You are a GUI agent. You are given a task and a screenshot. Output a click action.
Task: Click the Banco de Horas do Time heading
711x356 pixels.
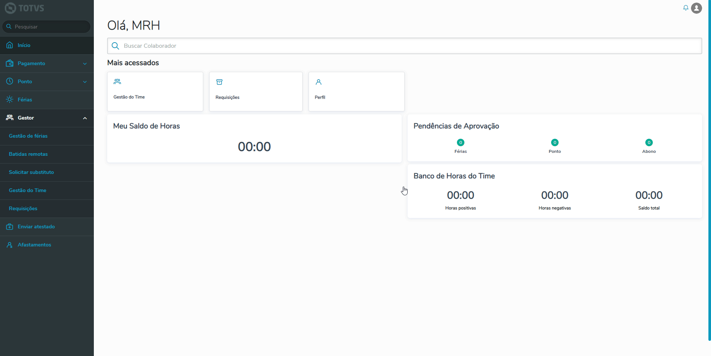(x=454, y=176)
